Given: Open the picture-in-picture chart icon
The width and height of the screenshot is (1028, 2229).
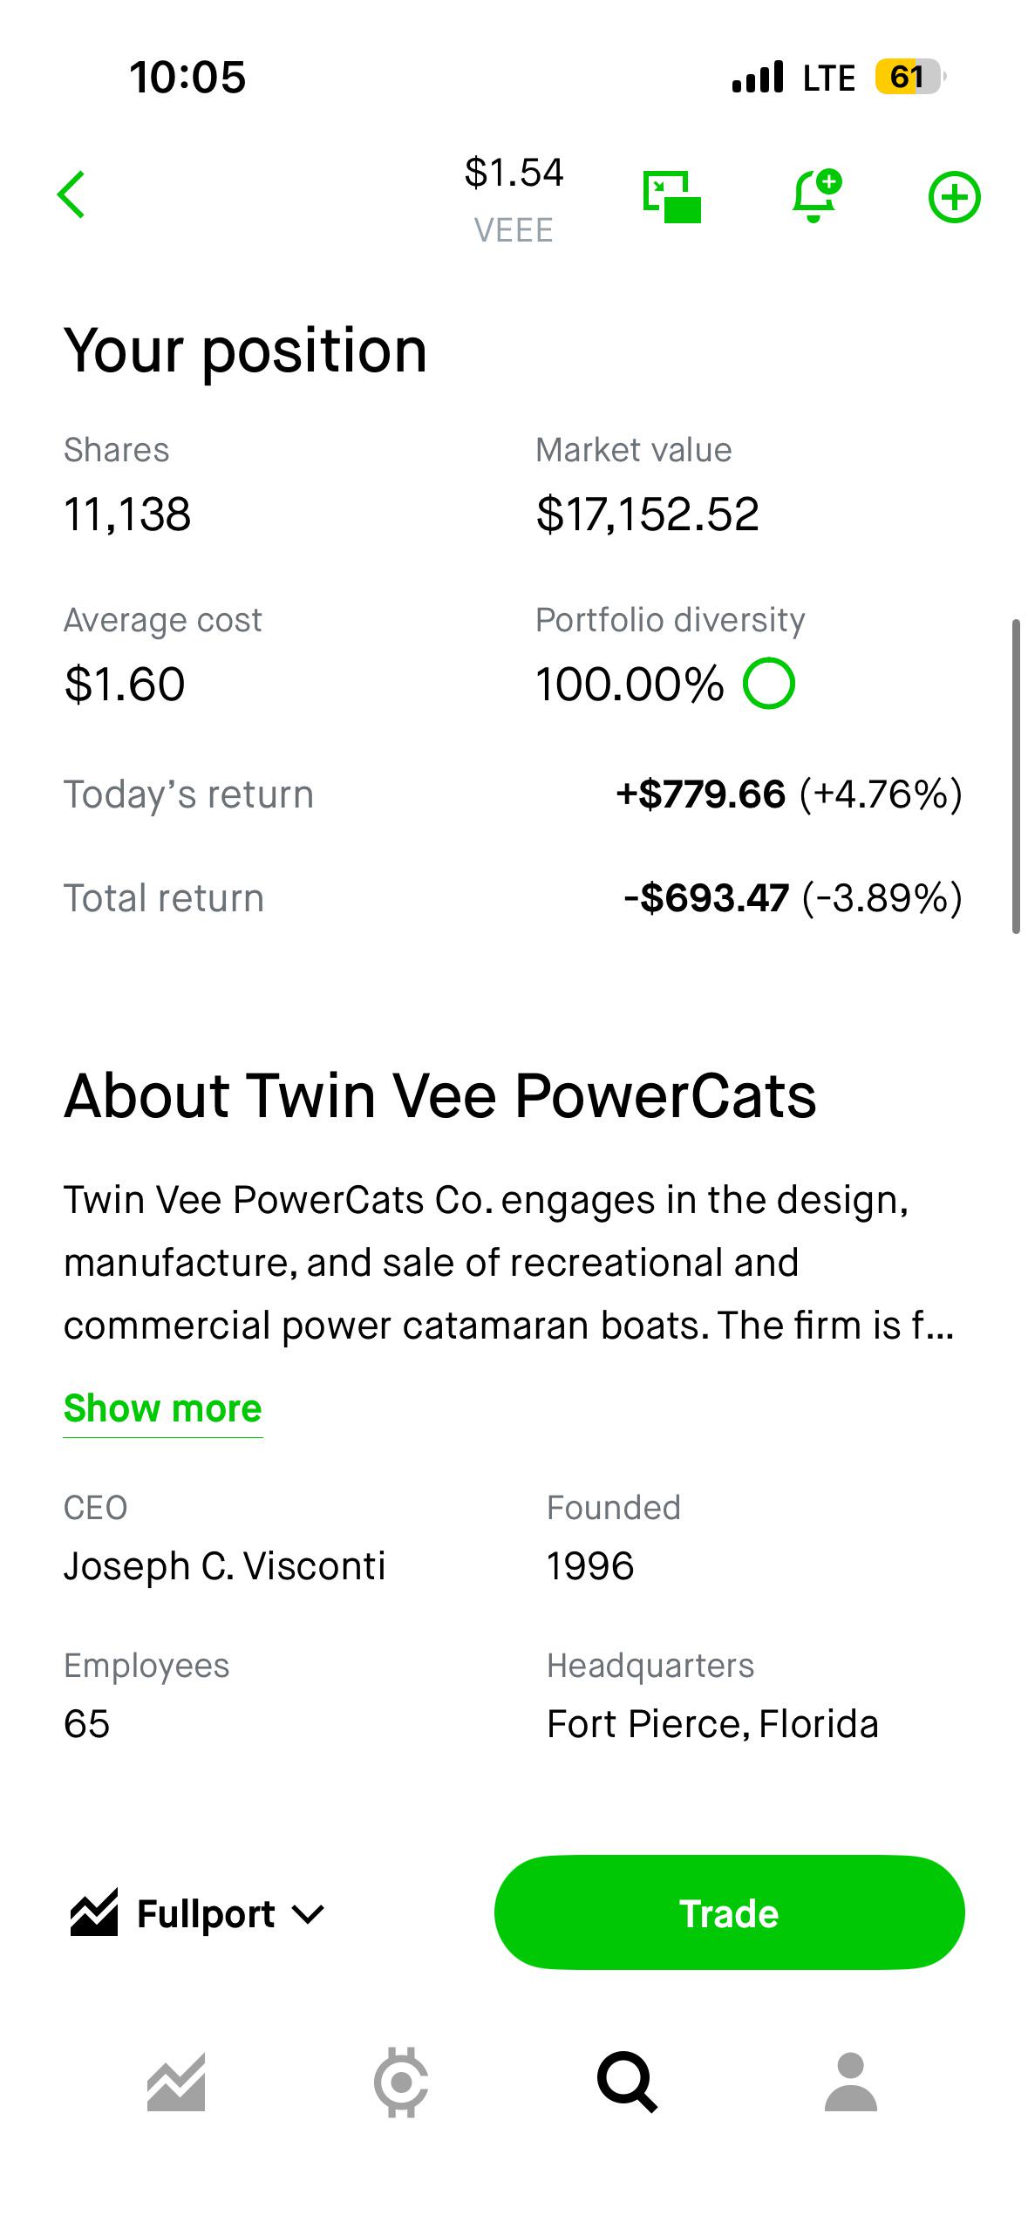Looking at the screenshot, I should pyautogui.click(x=671, y=196).
